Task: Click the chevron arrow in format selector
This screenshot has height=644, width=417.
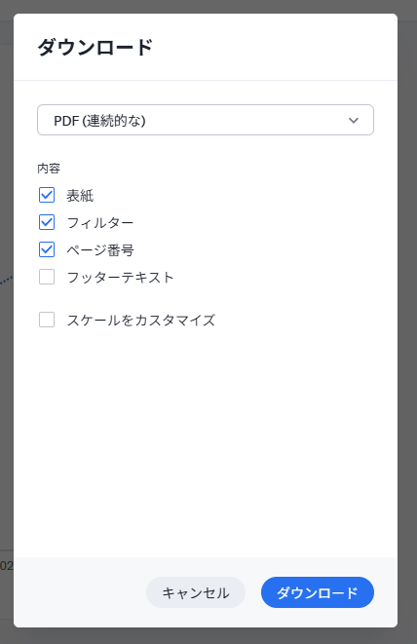Action: [x=354, y=121]
